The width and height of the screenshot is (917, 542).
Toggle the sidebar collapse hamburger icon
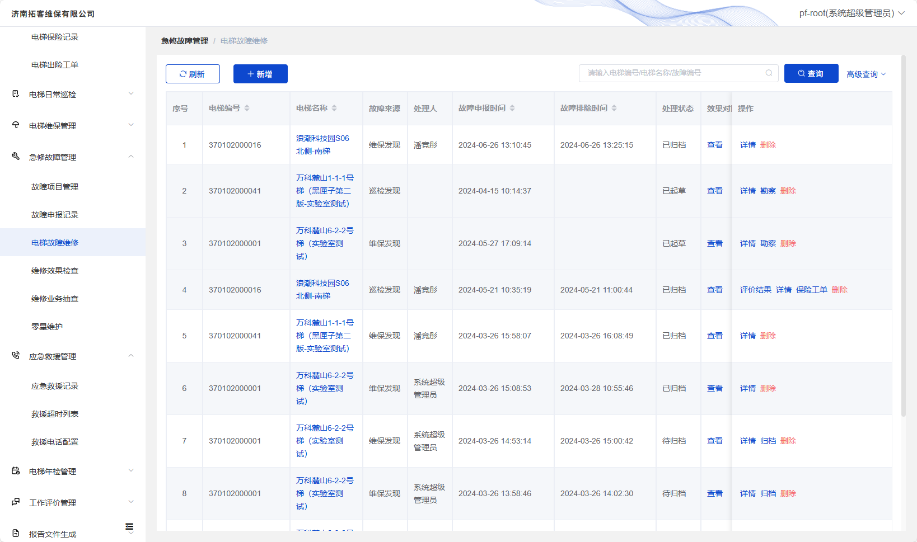[x=129, y=527]
